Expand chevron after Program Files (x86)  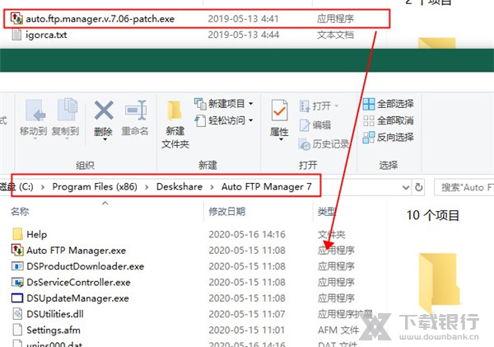[x=147, y=187]
